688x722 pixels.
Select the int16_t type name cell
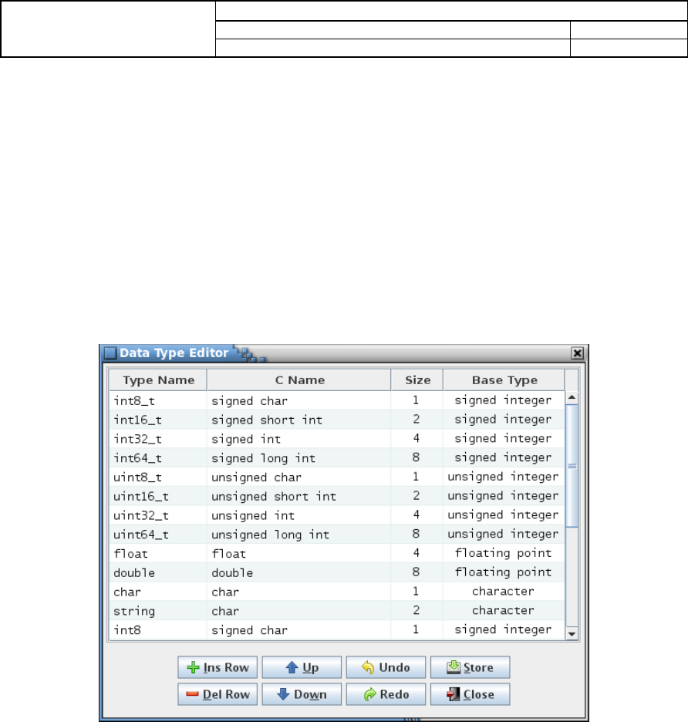pos(158,420)
